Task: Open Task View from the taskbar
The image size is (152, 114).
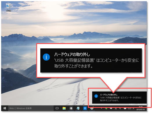Action: (57, 108)
